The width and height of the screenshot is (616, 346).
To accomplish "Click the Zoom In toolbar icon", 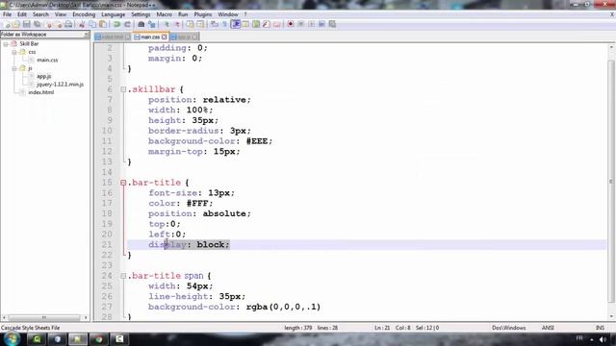I will pyautogui.click(x=166, y=24).
